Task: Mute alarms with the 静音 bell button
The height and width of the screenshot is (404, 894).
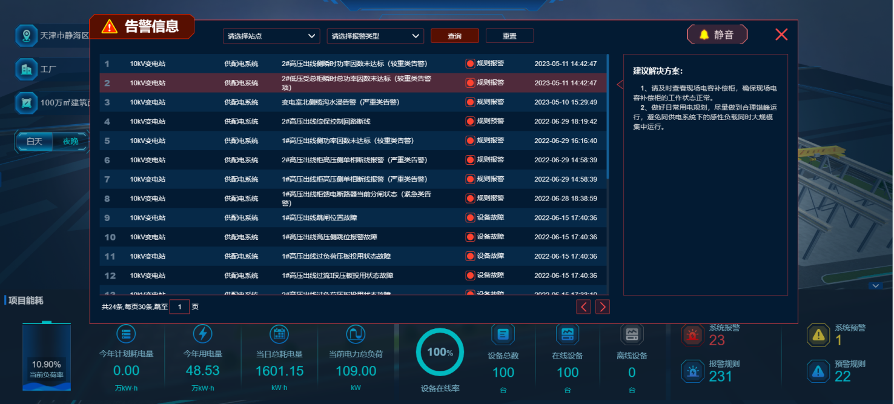Action: coord(717,35)
